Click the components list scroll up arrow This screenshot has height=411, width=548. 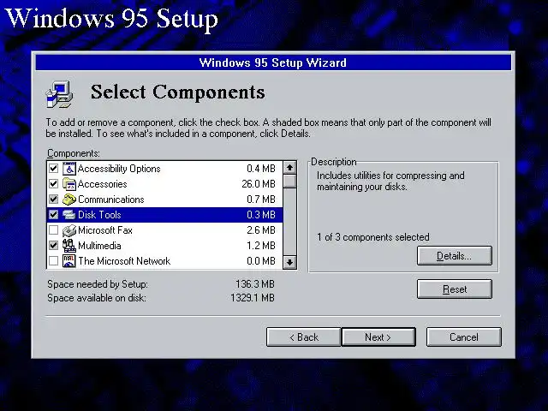point(289,168)
